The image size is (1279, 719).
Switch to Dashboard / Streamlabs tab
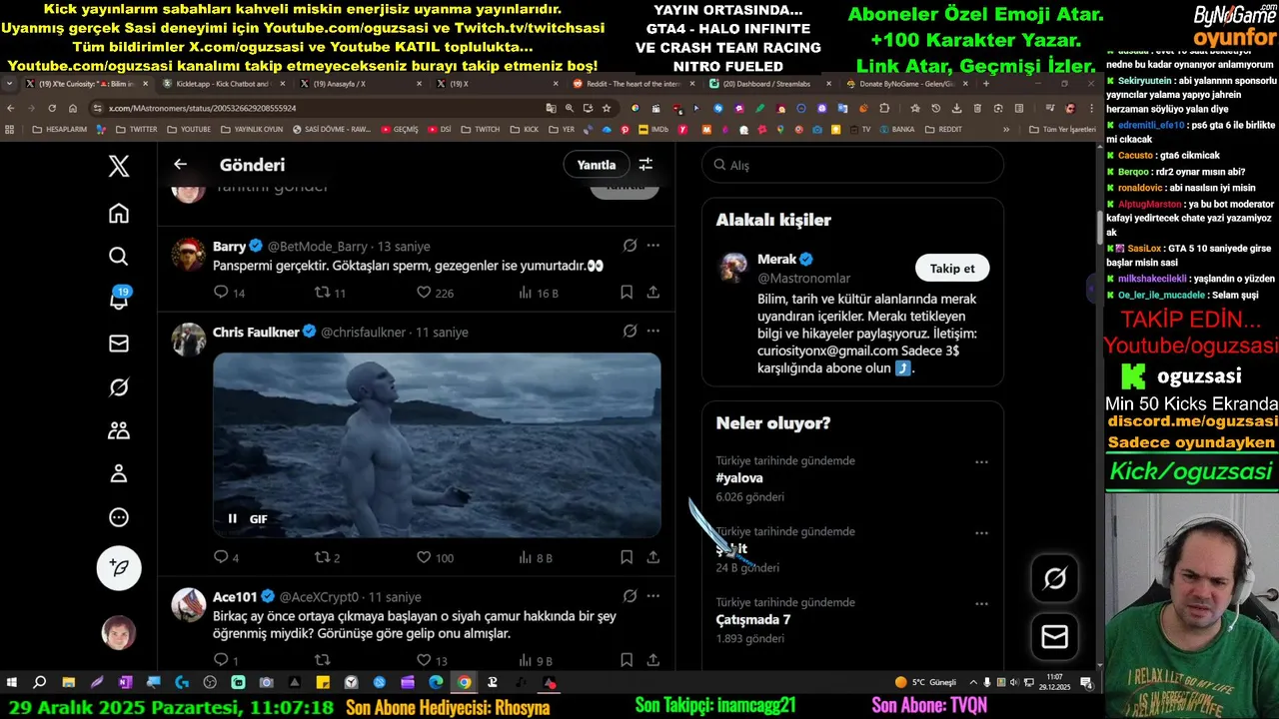tap(767, 84)
